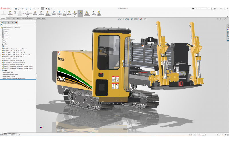Switch to the Evaluate ribbon tab
Screen dimensions: 229x143
coord(24,19)
